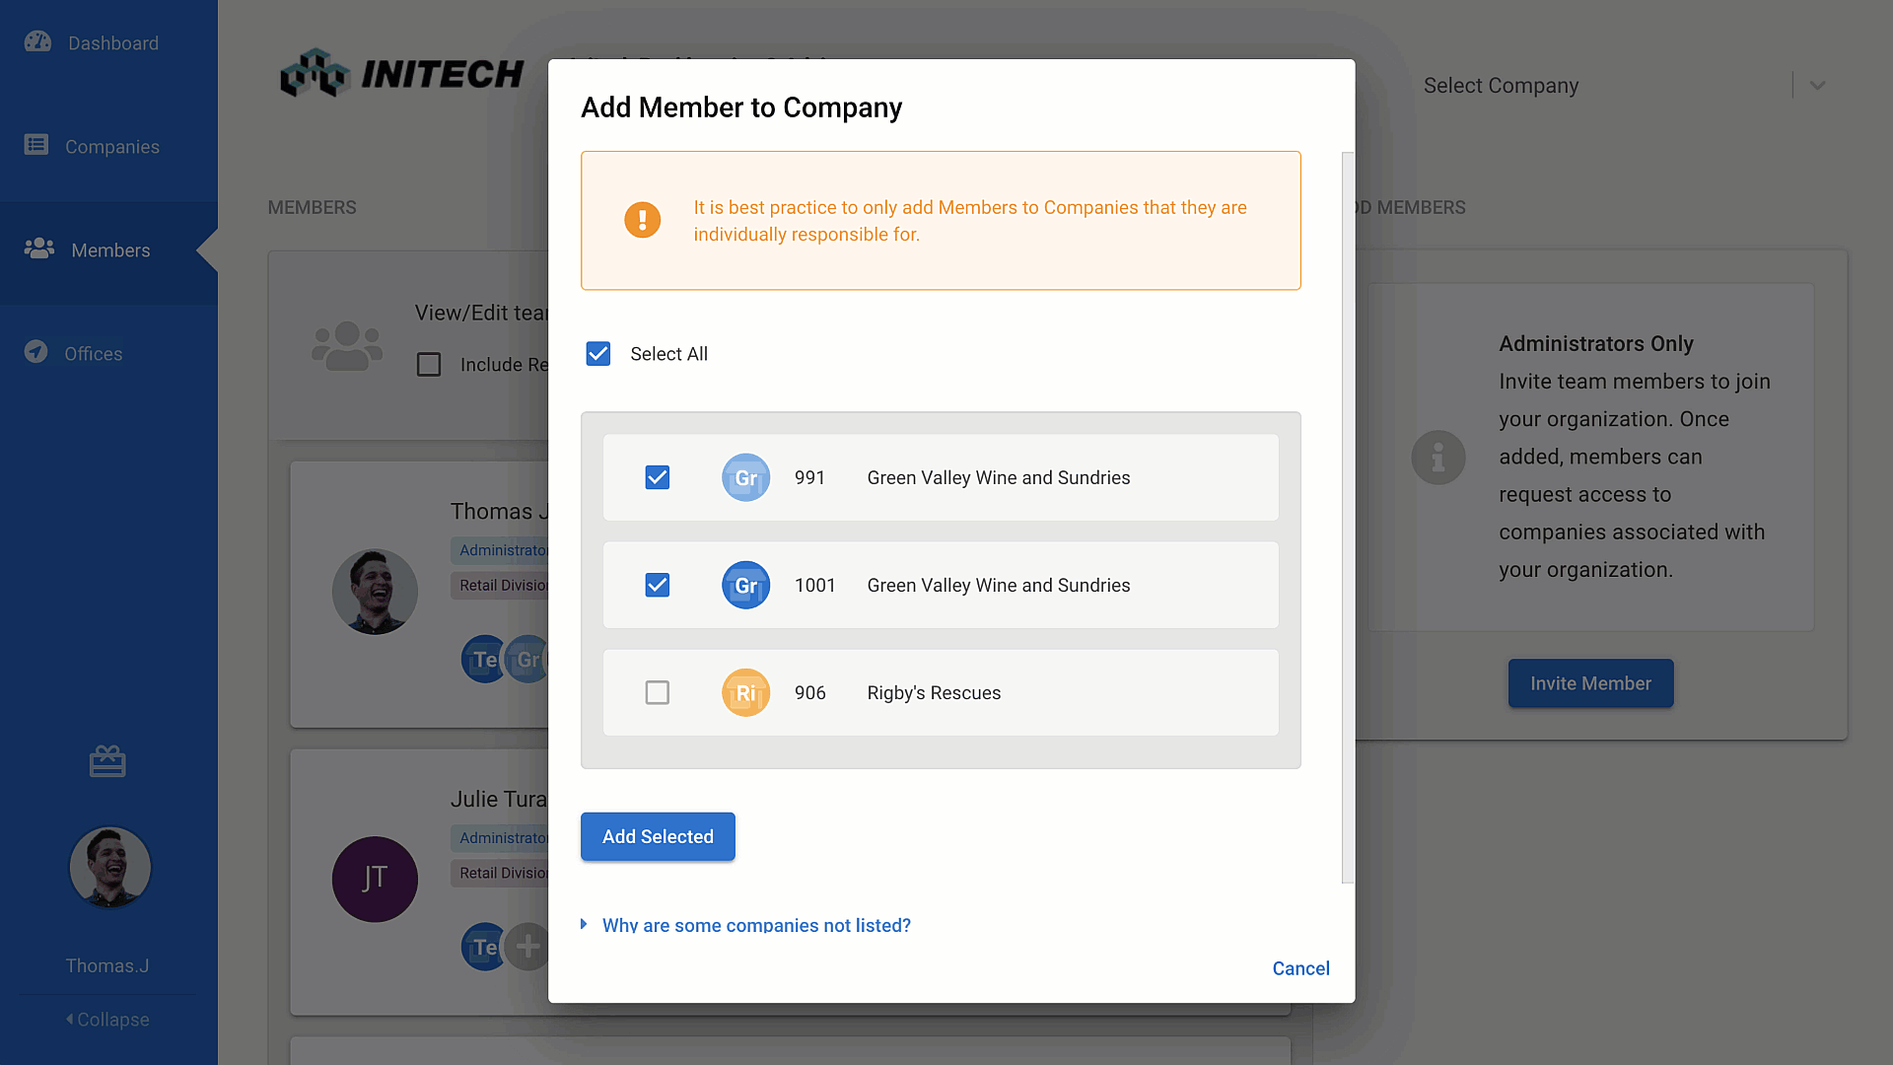The height and width of the screenshot is (1065, 1893).
Task: Click the Thomas.J username label
Action: click(x=107, y=965)
